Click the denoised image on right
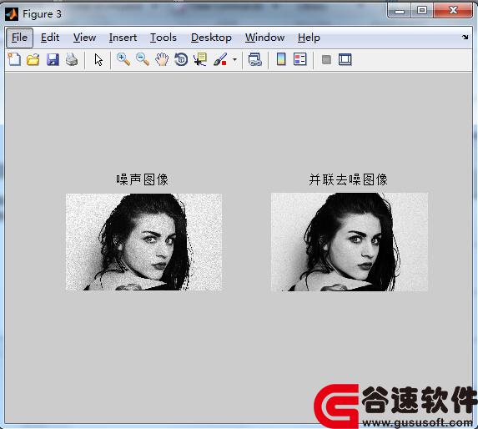 tap(350, 242)
